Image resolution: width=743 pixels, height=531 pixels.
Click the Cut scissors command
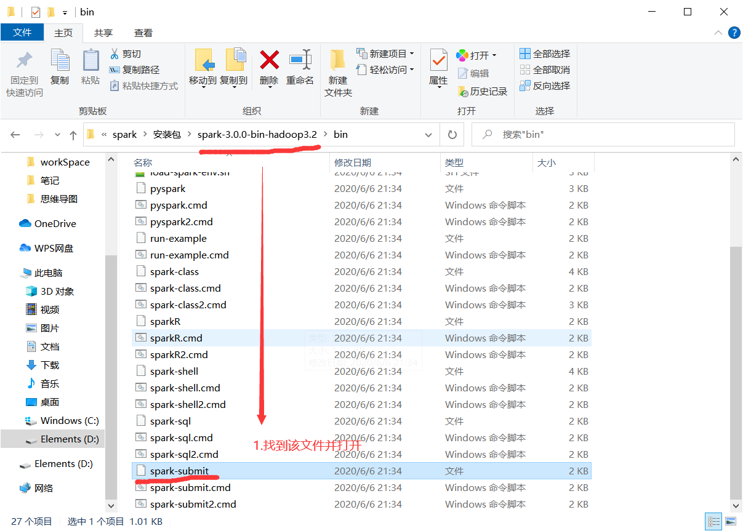pyautogui.click(x=125, y=54)
